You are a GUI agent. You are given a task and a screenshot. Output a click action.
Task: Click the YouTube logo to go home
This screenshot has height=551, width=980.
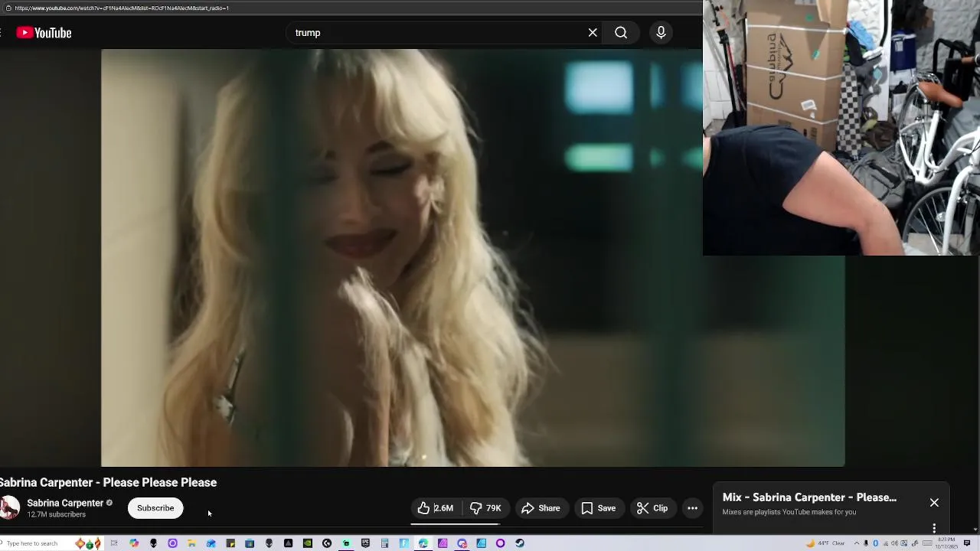click(44, 33)
